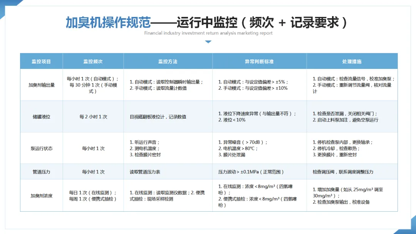Click the frequency cell 每 2 小时 1 次
416x234 pixels.
tap(93, 117)
